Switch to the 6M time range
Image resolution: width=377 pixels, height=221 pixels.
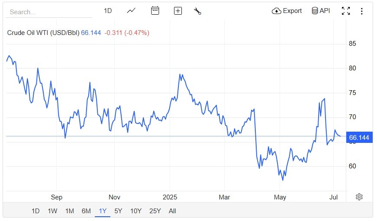pos(86,211)
